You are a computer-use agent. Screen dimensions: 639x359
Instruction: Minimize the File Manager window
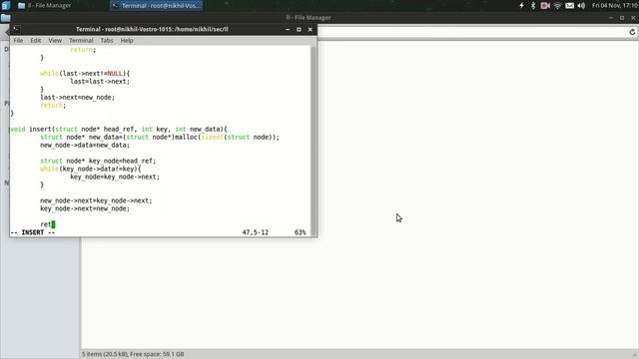(610, 18)
